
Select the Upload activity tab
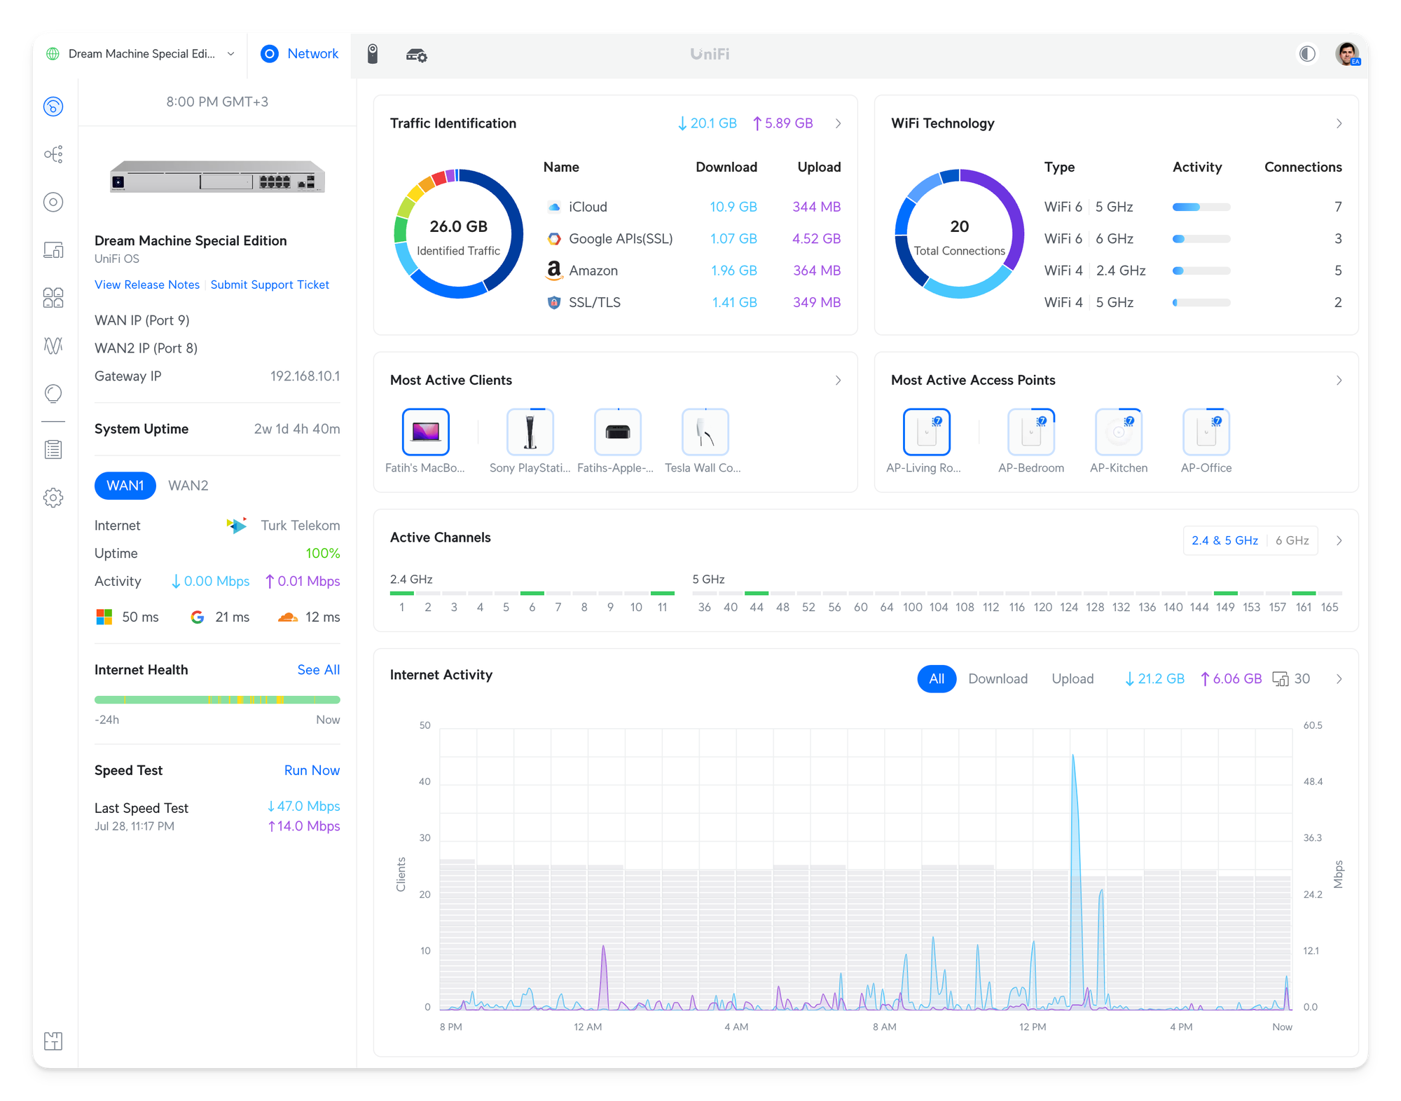1072,678
